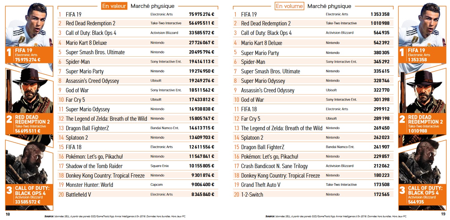Click the 'Square Enix' publisher name
This screenshot has height=220, width=450.
pyautogui.click(x=160, y=166)
